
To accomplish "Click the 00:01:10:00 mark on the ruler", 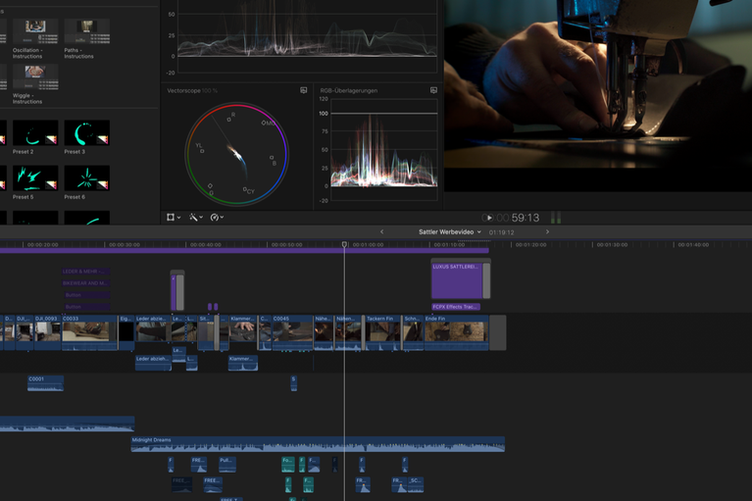I will (x=449, y=244).
